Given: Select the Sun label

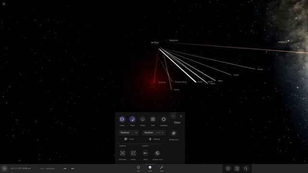Looking at the screenshot, I should (156, 43).
